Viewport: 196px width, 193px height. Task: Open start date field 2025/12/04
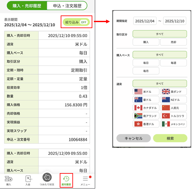coord(145,21)
